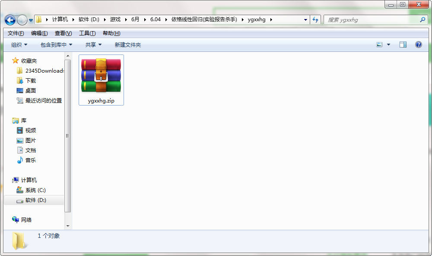Click the magnifier search icon
Image resolution: width=432 pixels, height=256 pixels.
422,19
